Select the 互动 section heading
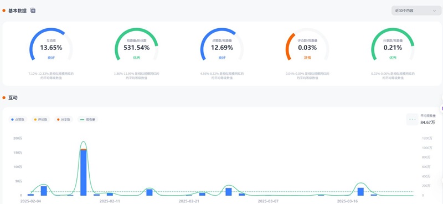 pyautogui.click(x=13, y=98)
